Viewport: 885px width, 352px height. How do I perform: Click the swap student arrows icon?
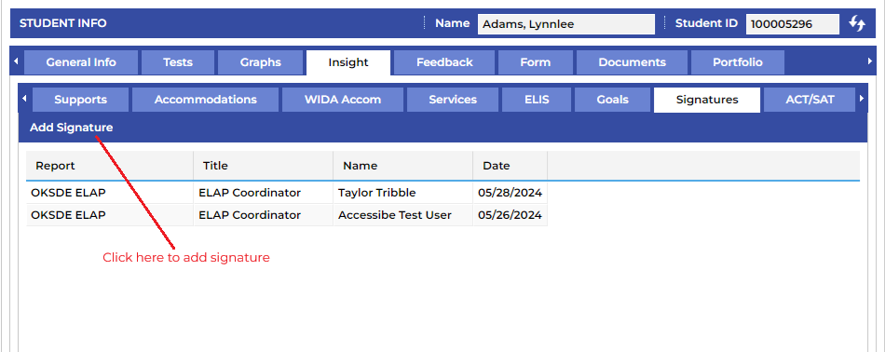857,23
